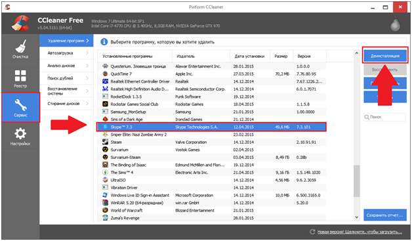Viewport: 412px width, 241px height.
Task: Open the new version download link
Action: click(360, 232)
